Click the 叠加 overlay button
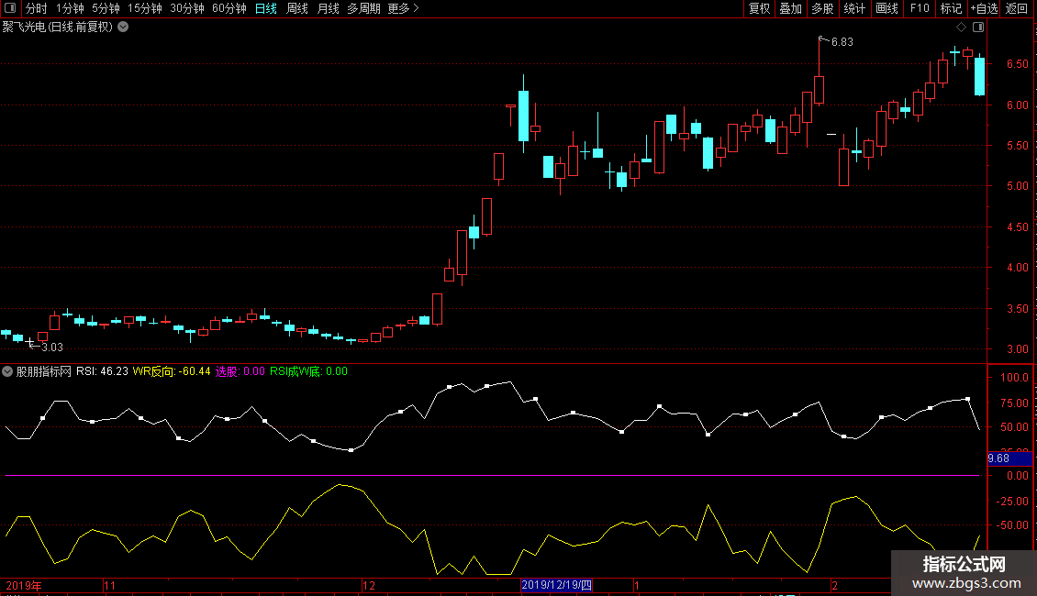The width and height of the screenshot is (1037, 596). pos(791,8)
